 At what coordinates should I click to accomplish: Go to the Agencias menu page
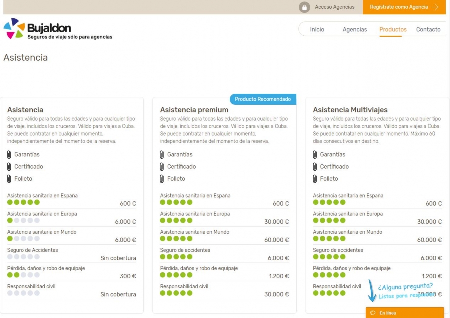coord(355,30)
